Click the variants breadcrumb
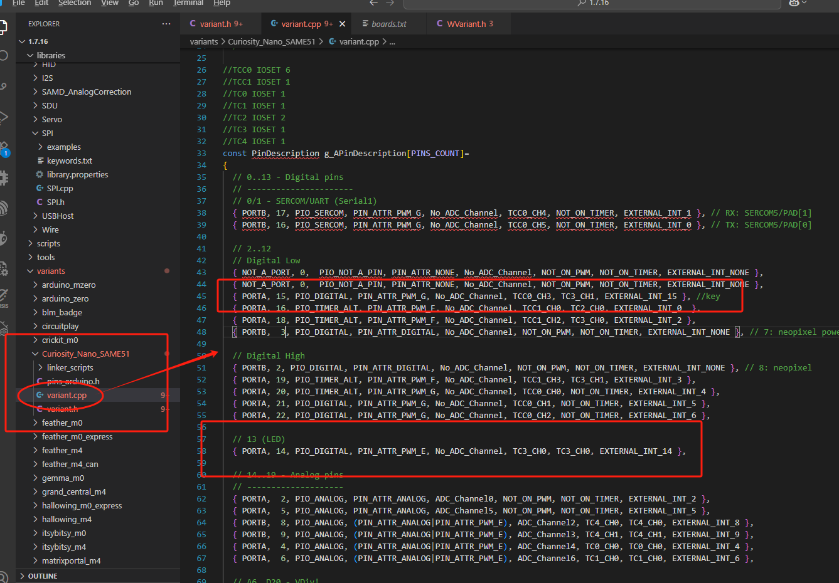The height and width of the screenshot is (583, 839). coord(204,41)
